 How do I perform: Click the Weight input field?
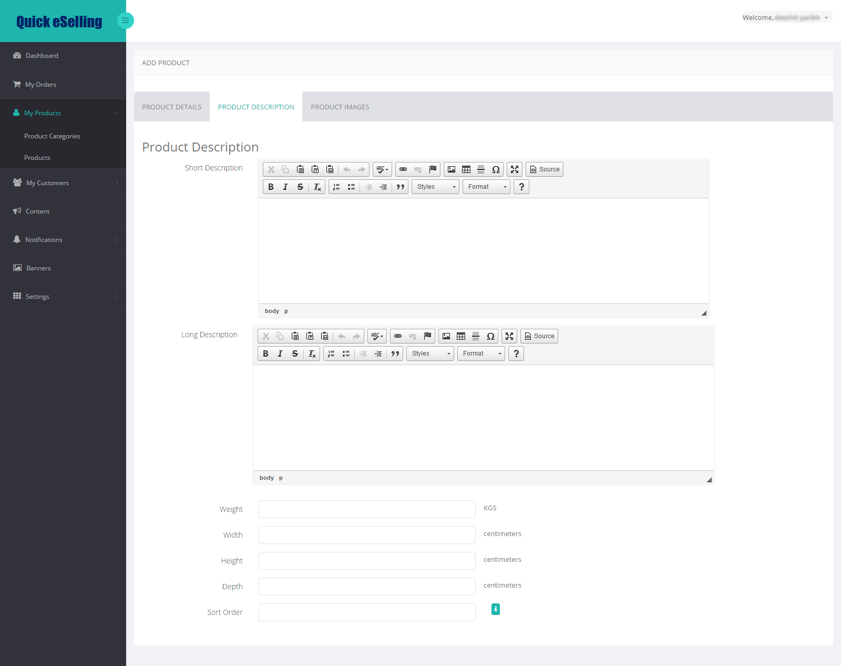coord(367,509)
